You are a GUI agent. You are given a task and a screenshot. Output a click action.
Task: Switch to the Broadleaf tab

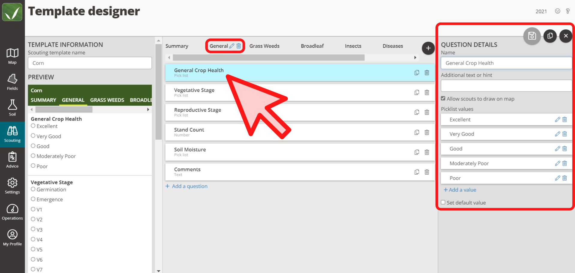[312, 46]
